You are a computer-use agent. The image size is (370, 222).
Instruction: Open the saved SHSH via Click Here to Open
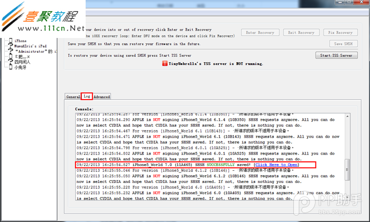click(276, 165)
